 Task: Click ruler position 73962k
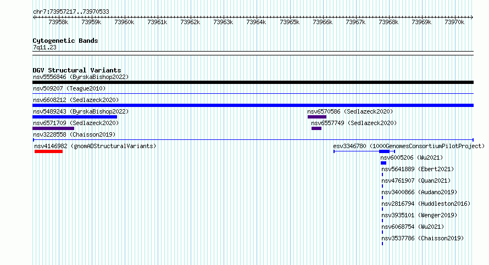click(x=190, y=22)
